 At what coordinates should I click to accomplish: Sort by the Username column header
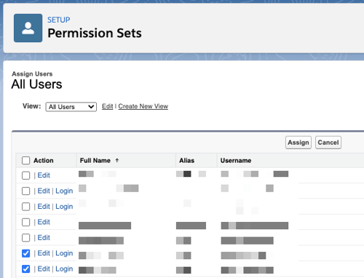pos(236,160)
